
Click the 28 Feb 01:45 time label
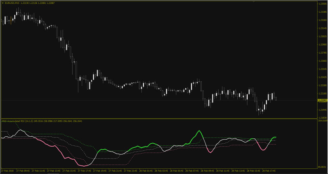pos(146,170)
